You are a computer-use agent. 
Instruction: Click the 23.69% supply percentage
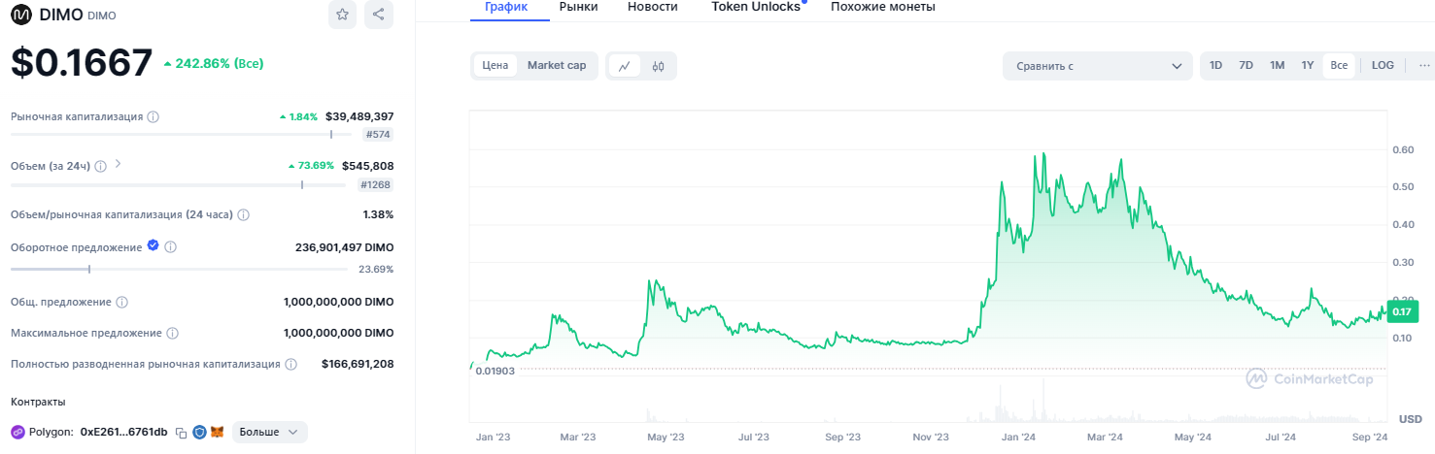(x=376, y=269)
